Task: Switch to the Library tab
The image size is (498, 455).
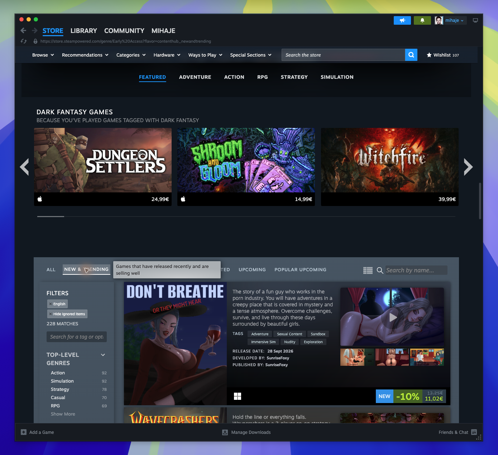Action: [84, 31]
